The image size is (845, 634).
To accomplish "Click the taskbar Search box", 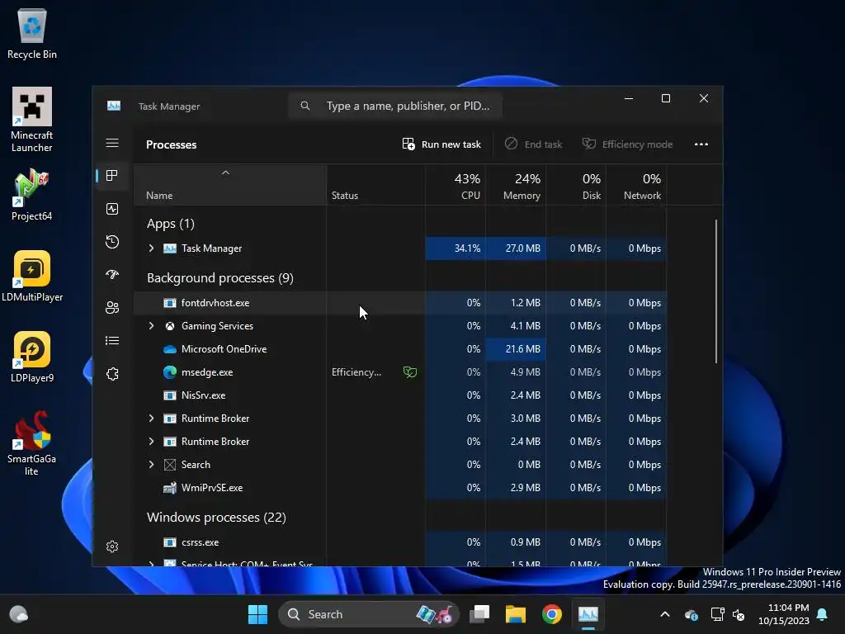I will (368, 614).
